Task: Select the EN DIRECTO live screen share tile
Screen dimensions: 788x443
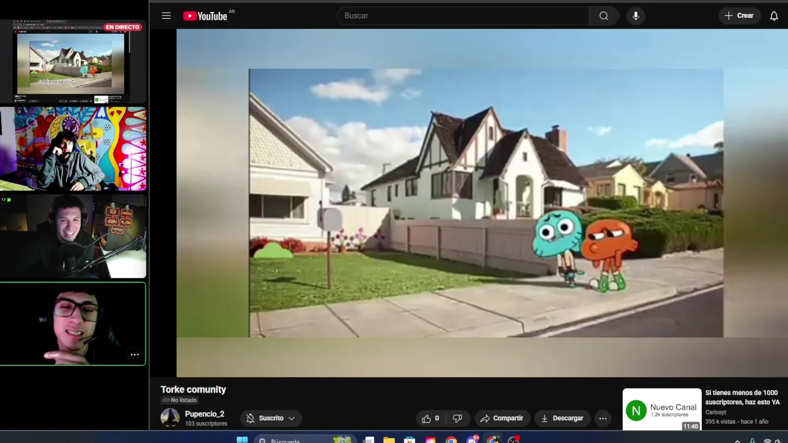Action: pos(73,62)
